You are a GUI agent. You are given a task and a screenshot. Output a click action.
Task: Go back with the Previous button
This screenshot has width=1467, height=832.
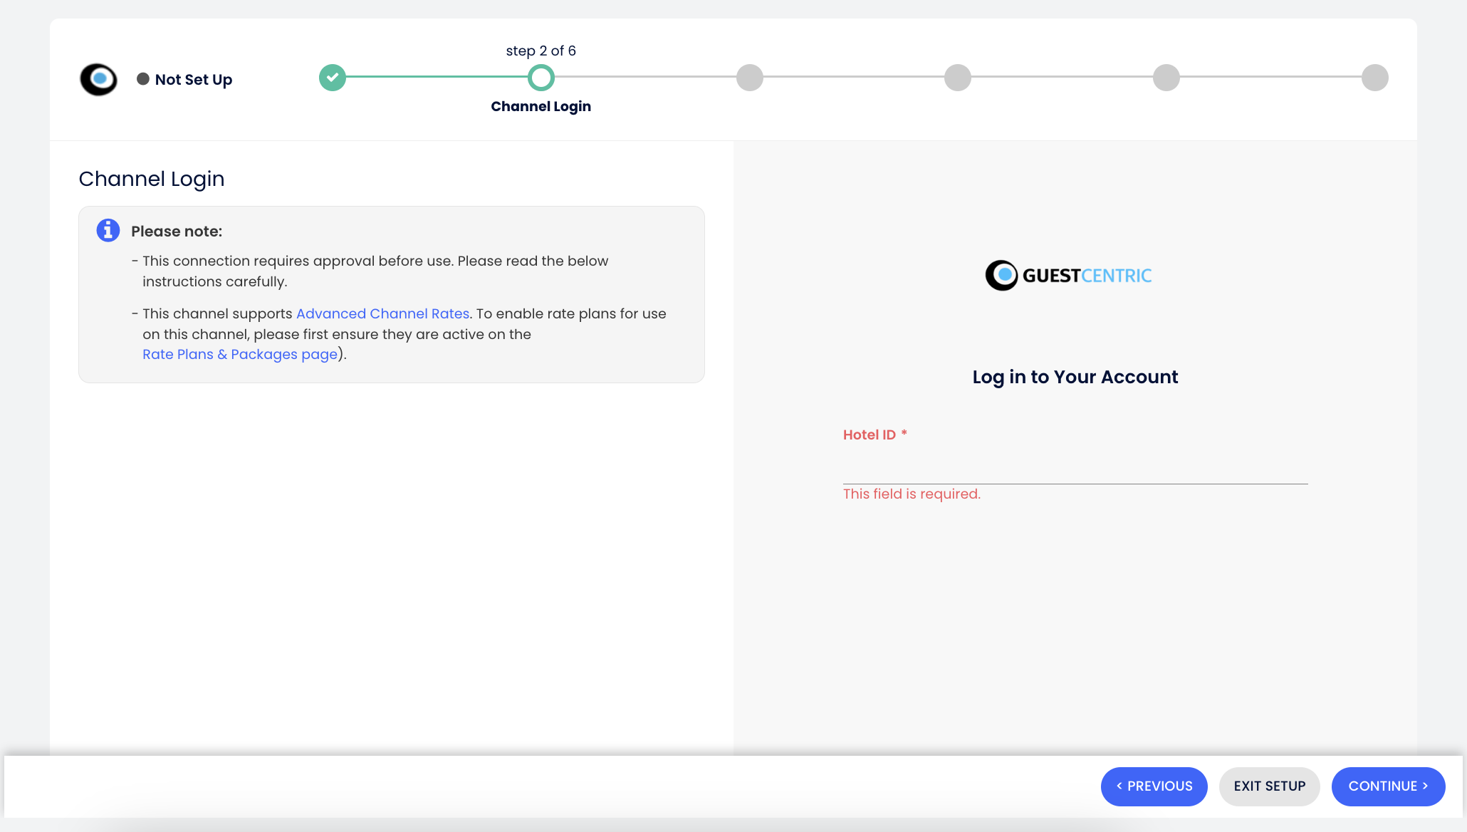(x=1154, y=786)
